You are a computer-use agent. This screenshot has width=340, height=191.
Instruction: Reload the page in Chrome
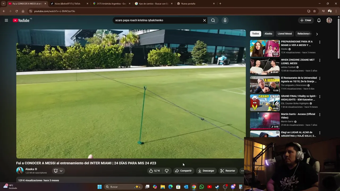(x=16, y=11)
